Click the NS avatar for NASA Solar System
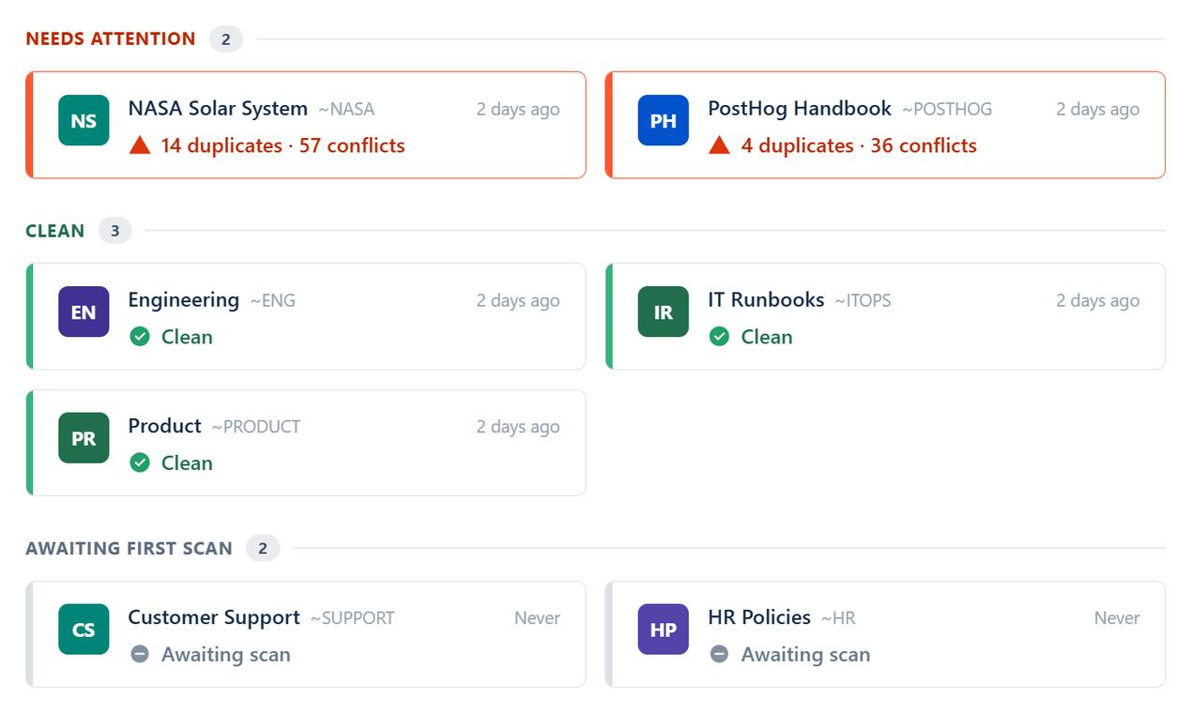The width and height of the screenshot is (1192, 713). [84, 120]
